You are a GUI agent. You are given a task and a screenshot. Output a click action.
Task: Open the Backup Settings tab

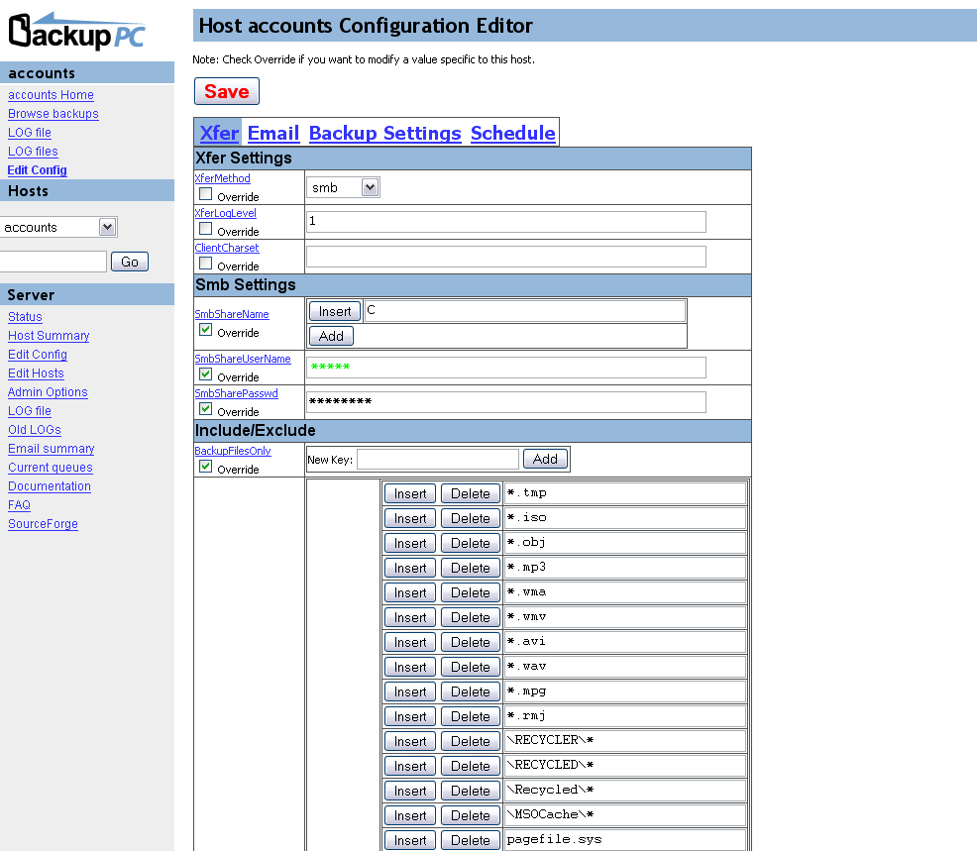[384, 133]
